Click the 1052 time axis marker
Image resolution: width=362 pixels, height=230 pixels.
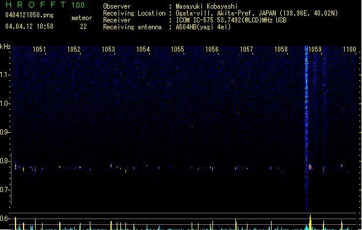74,49
